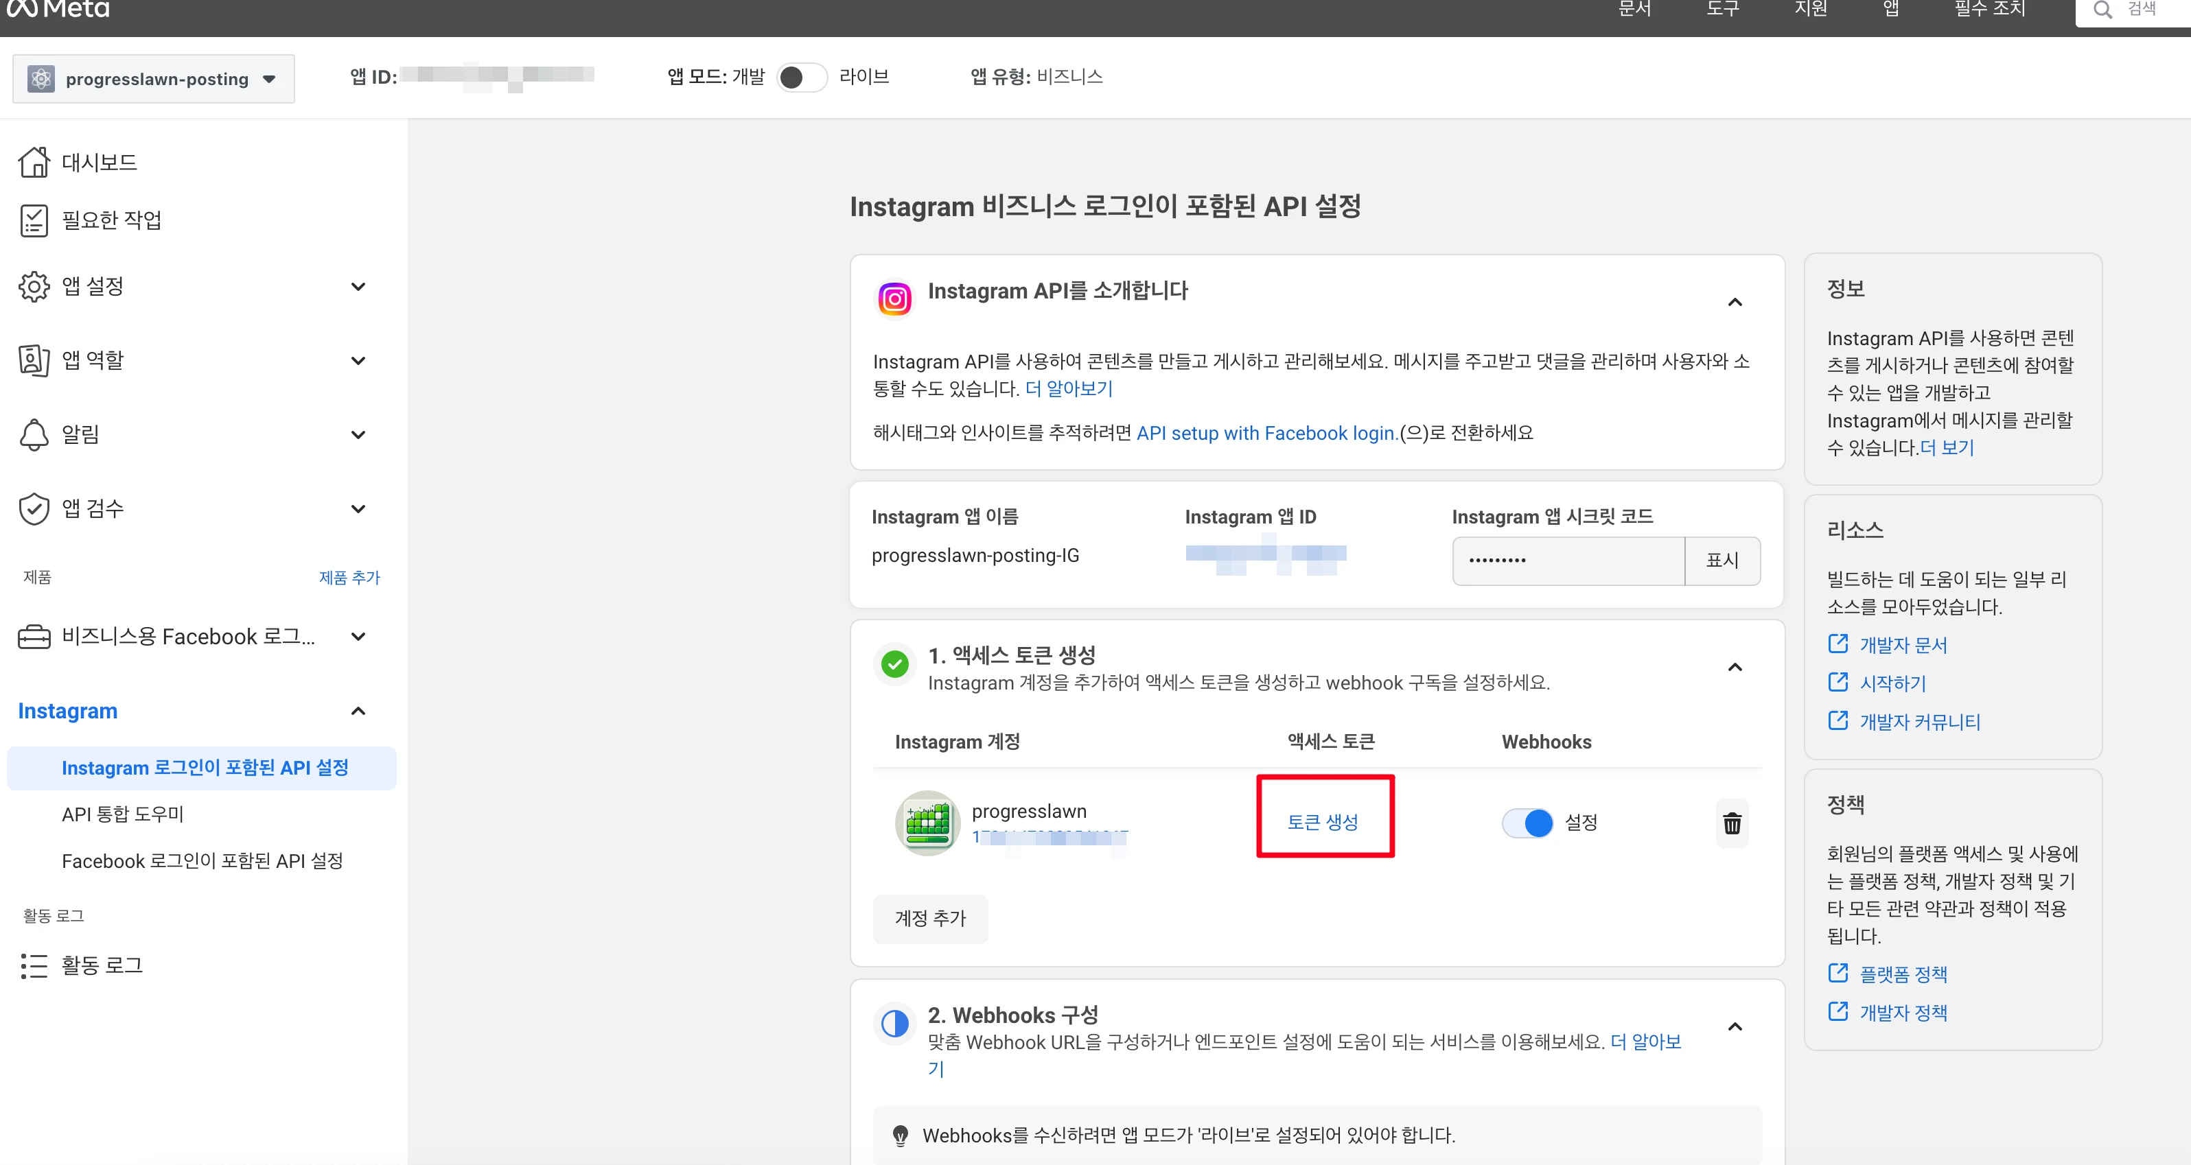Delete the progresslawn account with trash icon
This screenshot has width=2191, height=1165.
coord(1732,823)
